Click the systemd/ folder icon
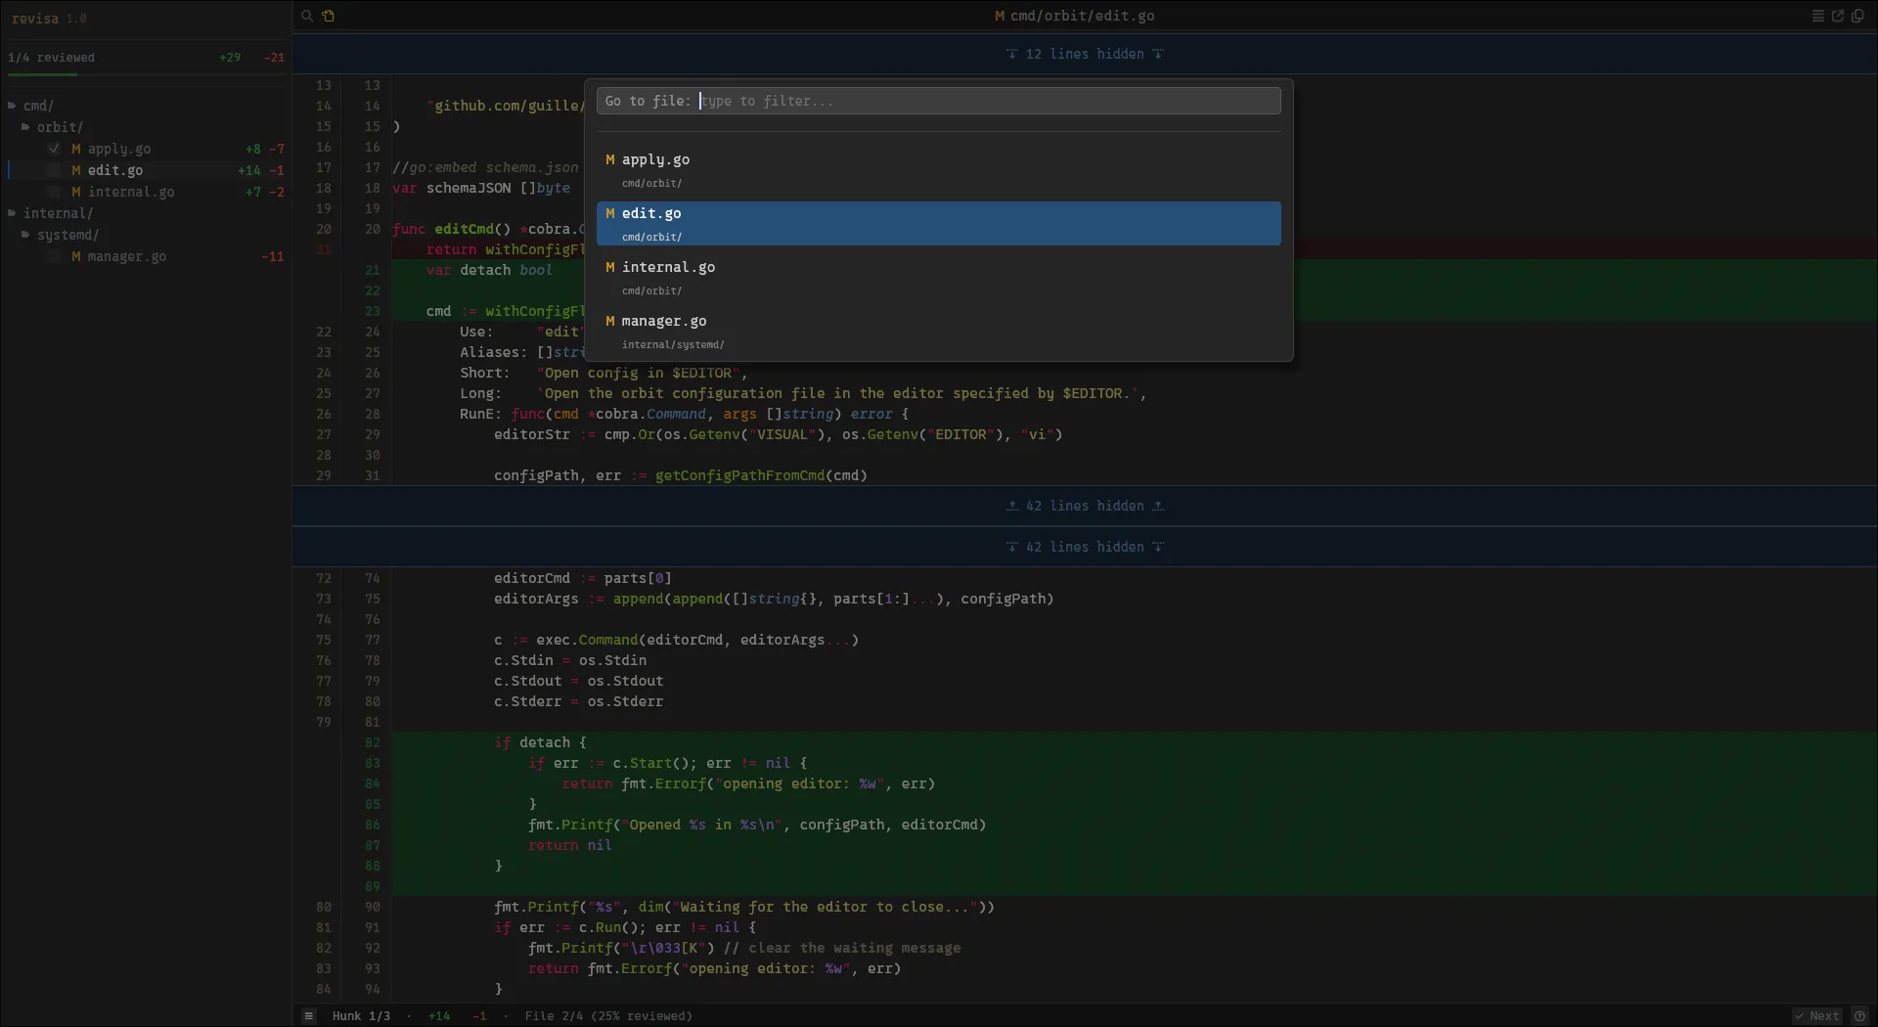 (25, 235)
